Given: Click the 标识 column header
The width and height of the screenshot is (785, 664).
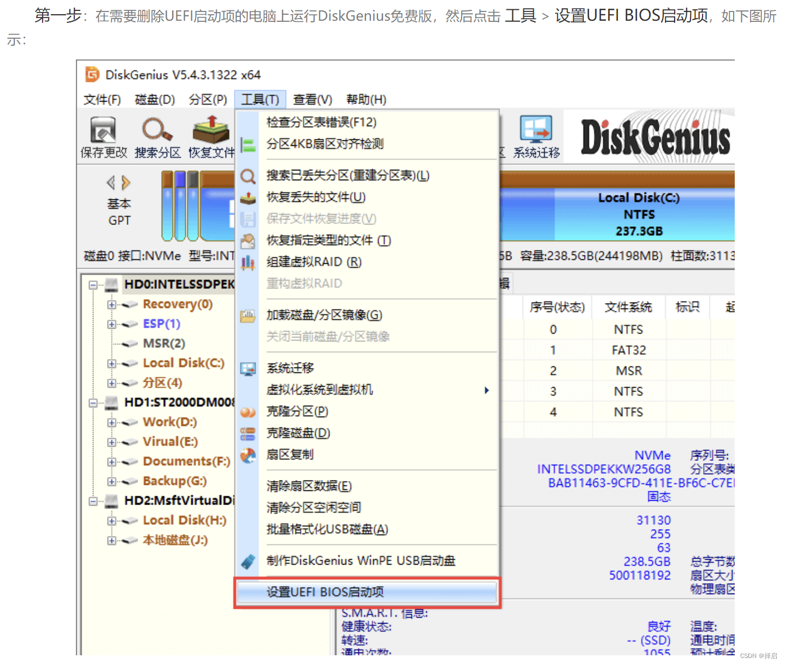Looking at the screenshot, I should (x=687, y=307).
